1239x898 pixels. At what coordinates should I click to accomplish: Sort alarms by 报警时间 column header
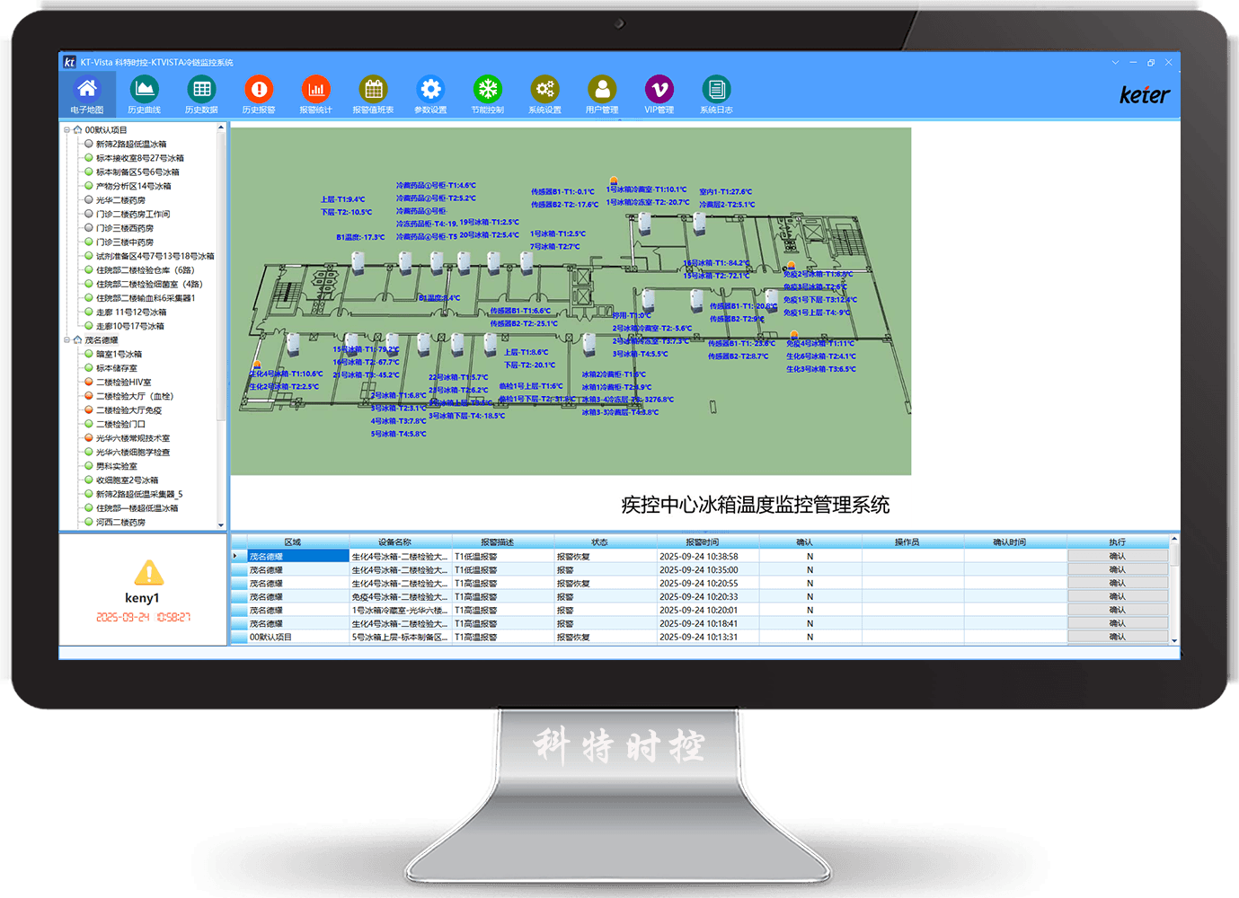(x=702, y=542)
